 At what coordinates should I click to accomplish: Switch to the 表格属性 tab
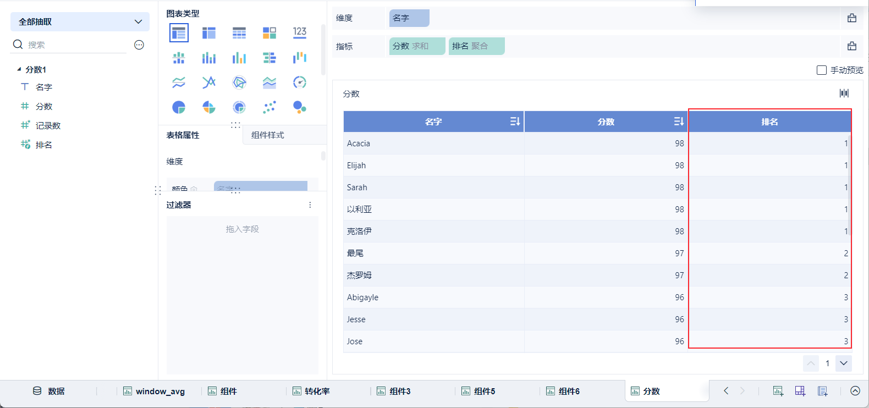(x=183, y=135)
